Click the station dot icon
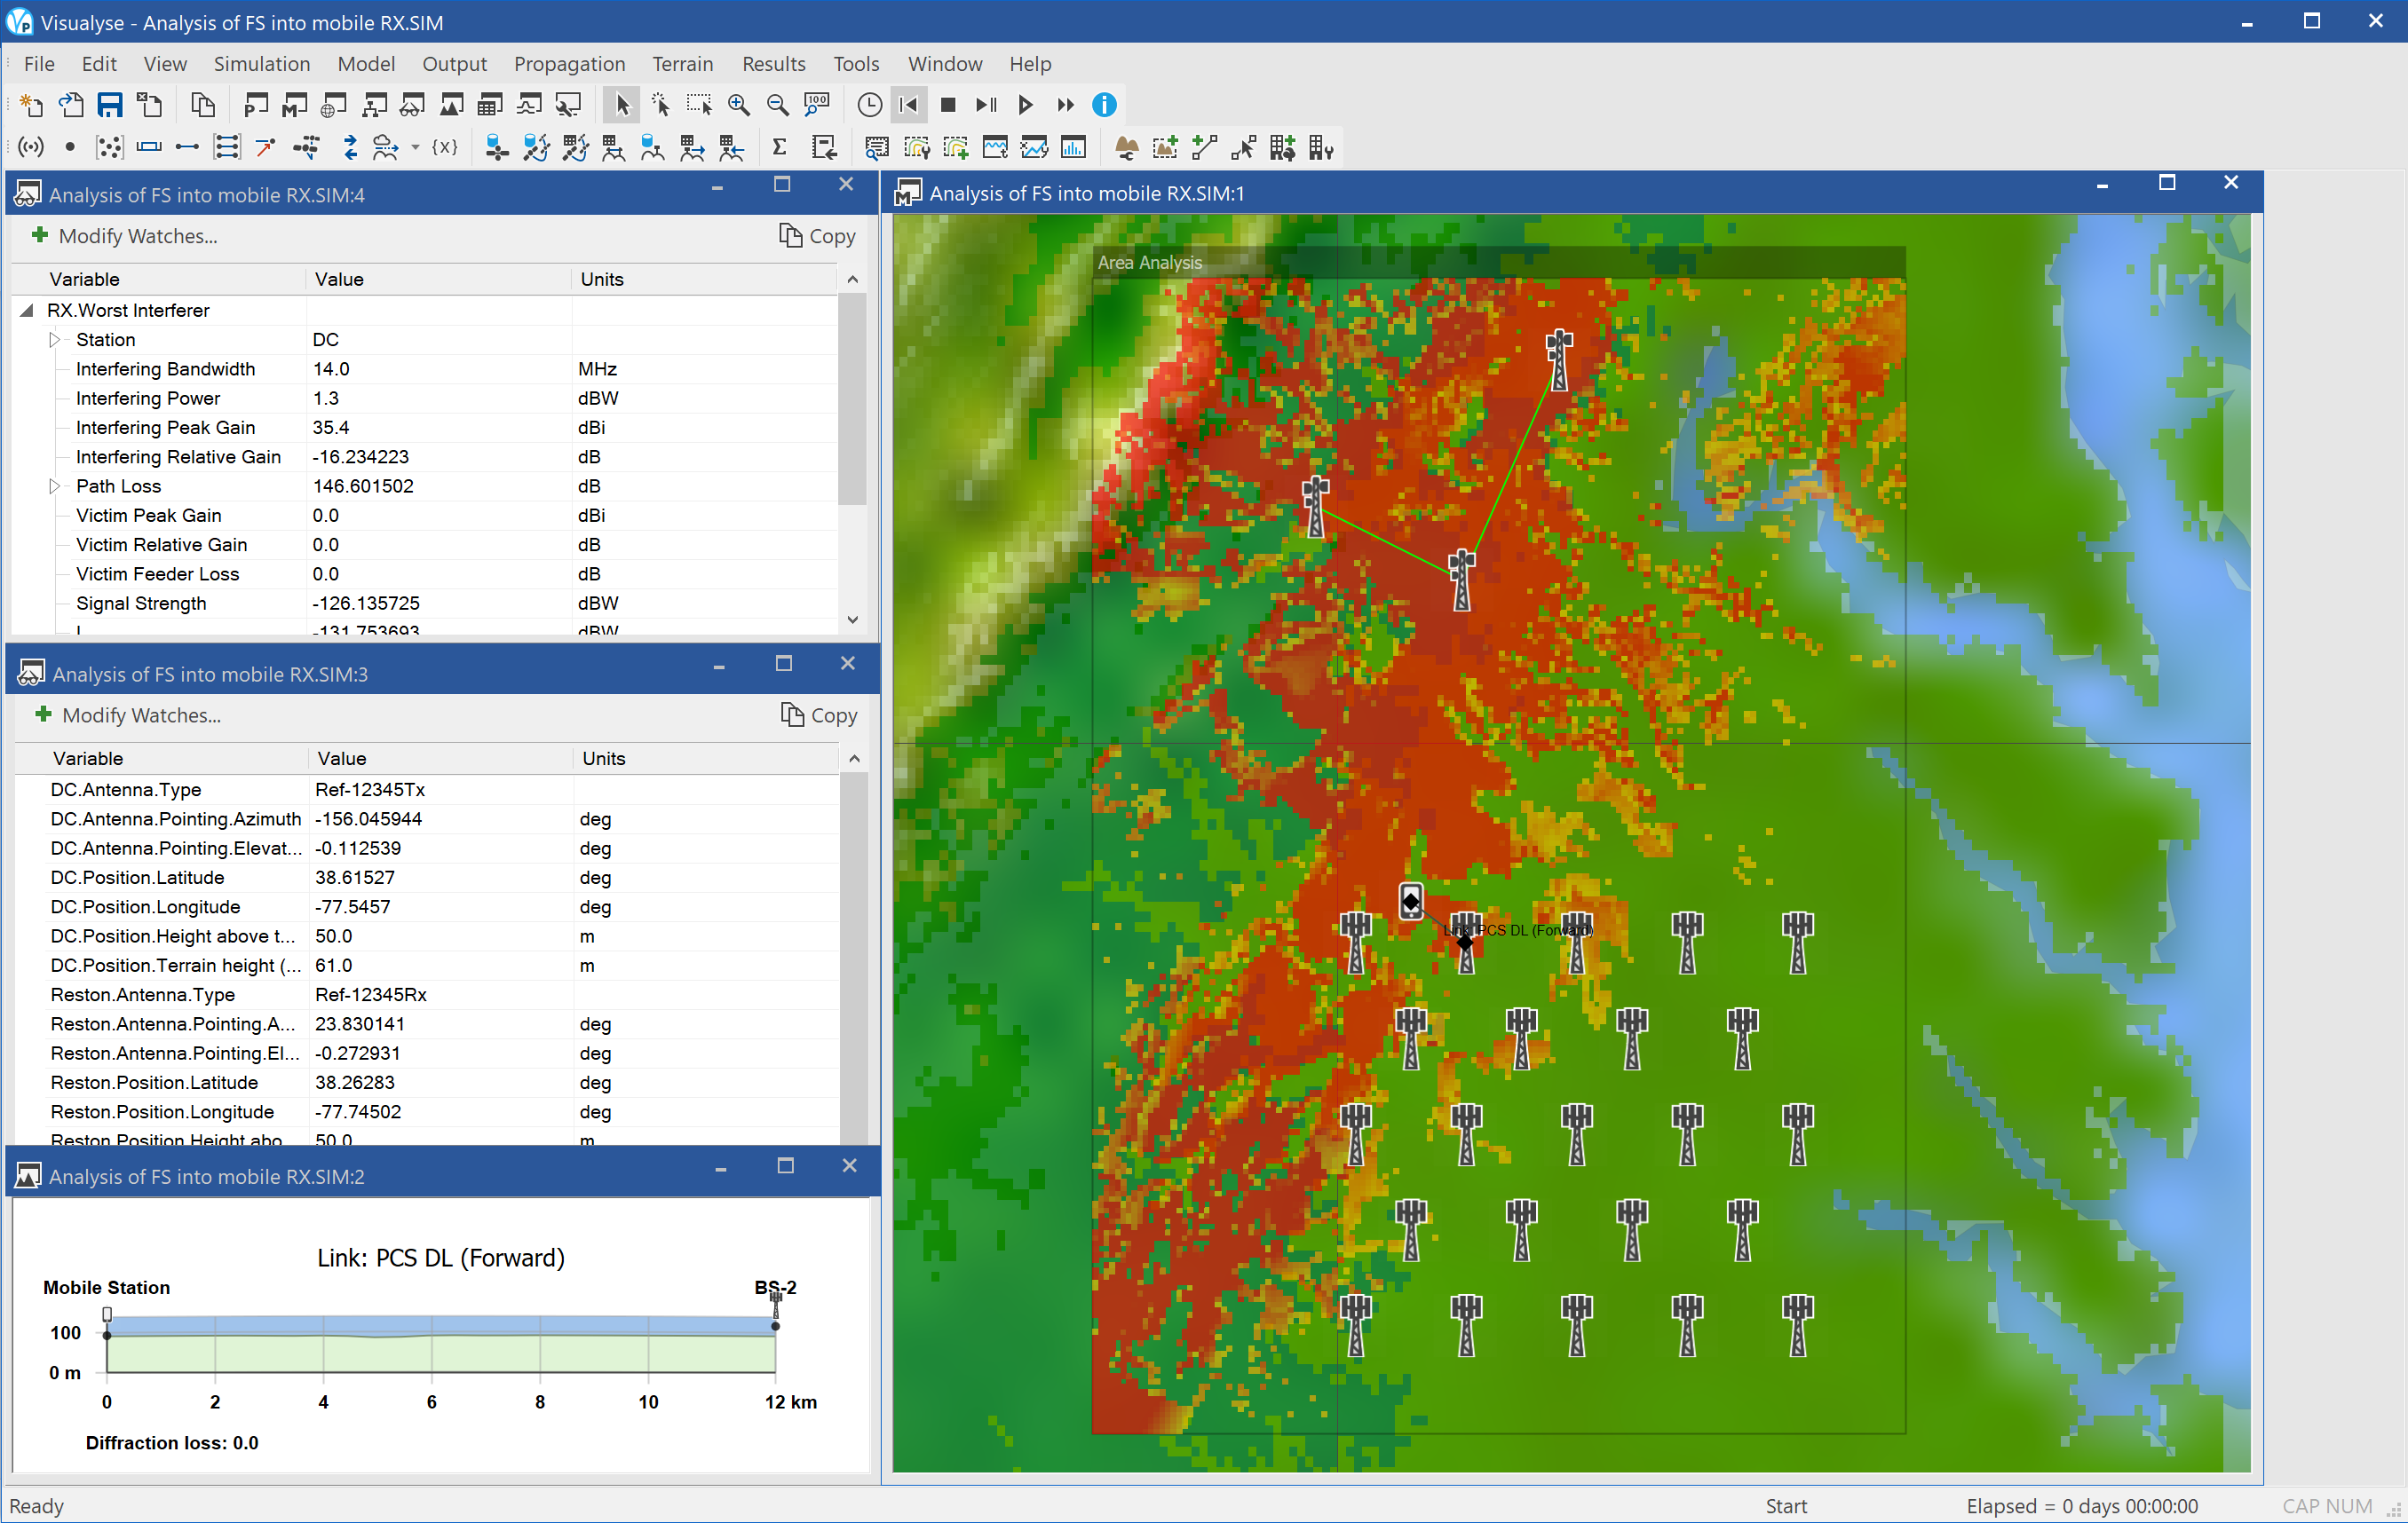The height and width of the screenshot is (1523, 2408). tap(70, 148)
